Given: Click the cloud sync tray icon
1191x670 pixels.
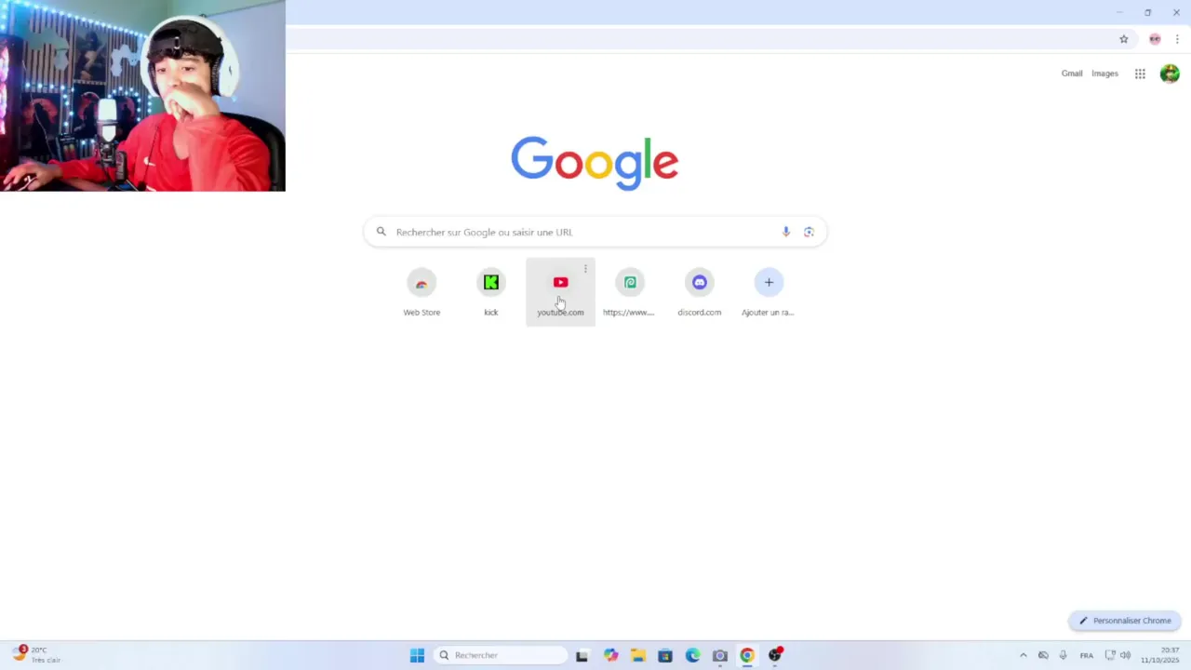Looking at the screenshot, I should pos(1043,655).
